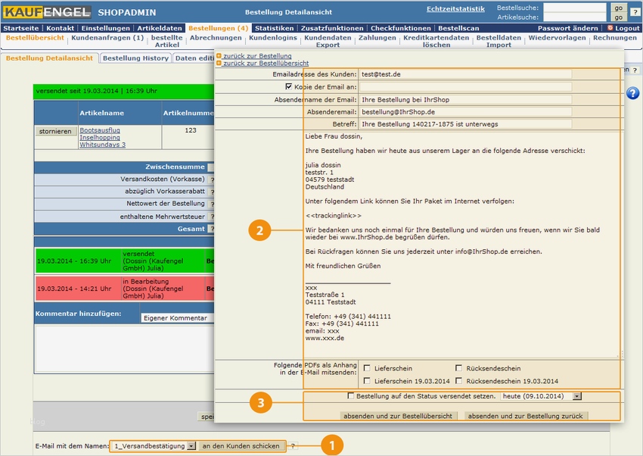Open the Wiedervorlagen submenu
The height and width of the screenshot is (456, 643).
(x=557, y=38)
